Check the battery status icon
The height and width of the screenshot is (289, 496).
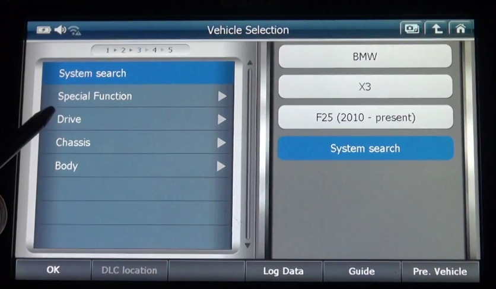click(x=44, y=30)
